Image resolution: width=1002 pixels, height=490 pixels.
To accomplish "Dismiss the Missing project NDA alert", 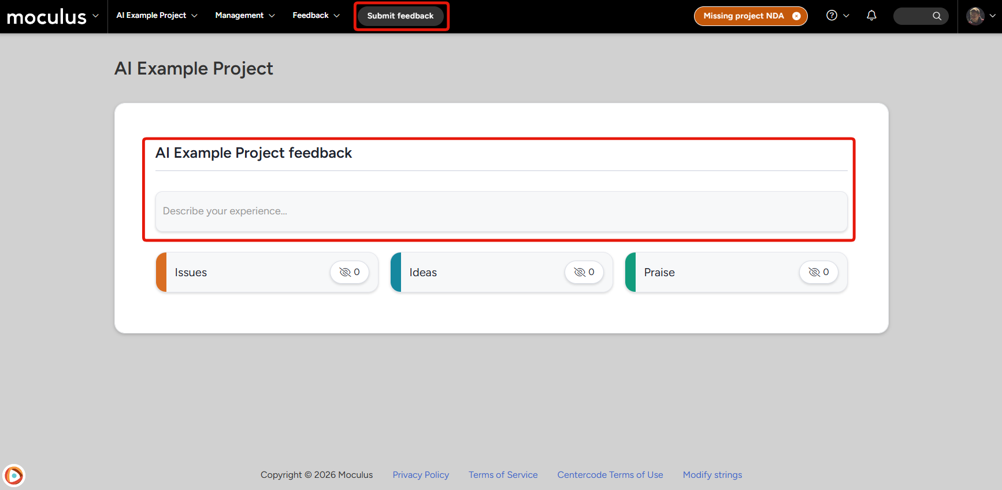I will point(796,16).
